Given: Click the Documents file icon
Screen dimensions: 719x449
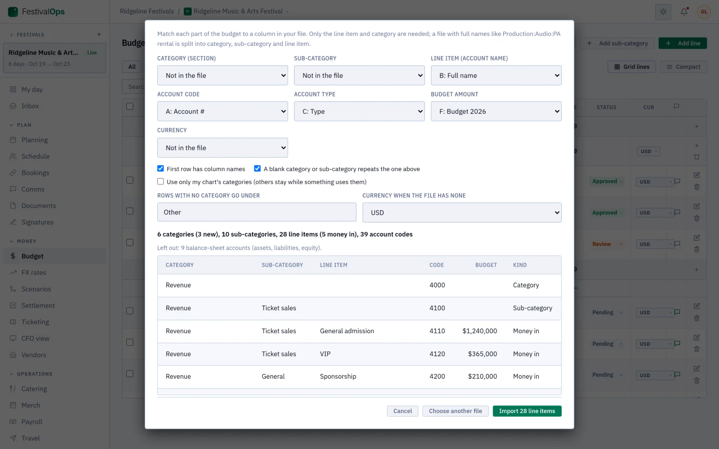Looking at the screenshot, I should tap(13, 206).
